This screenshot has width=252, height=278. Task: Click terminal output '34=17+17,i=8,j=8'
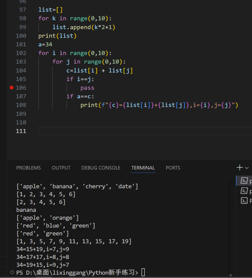43,257
